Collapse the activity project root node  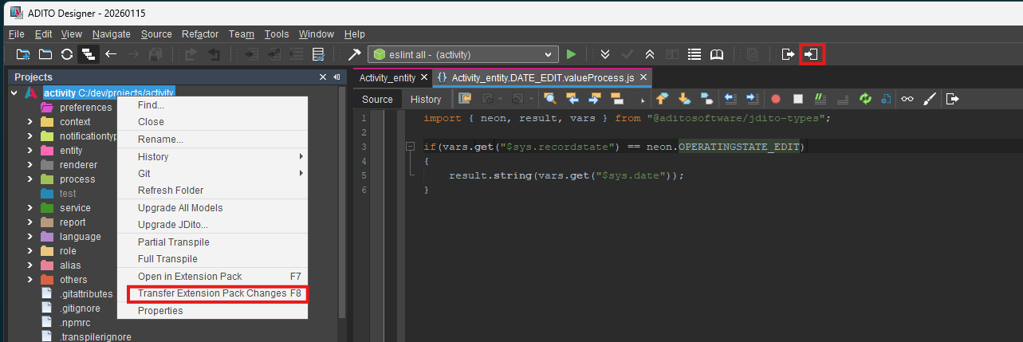[14, 93]
